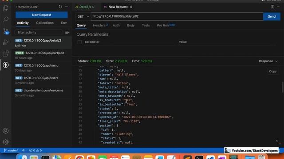The height and width of the screenshot is (159, 284).
Task: Switch to the Activity tab
Action: click(x=23, y=23)
